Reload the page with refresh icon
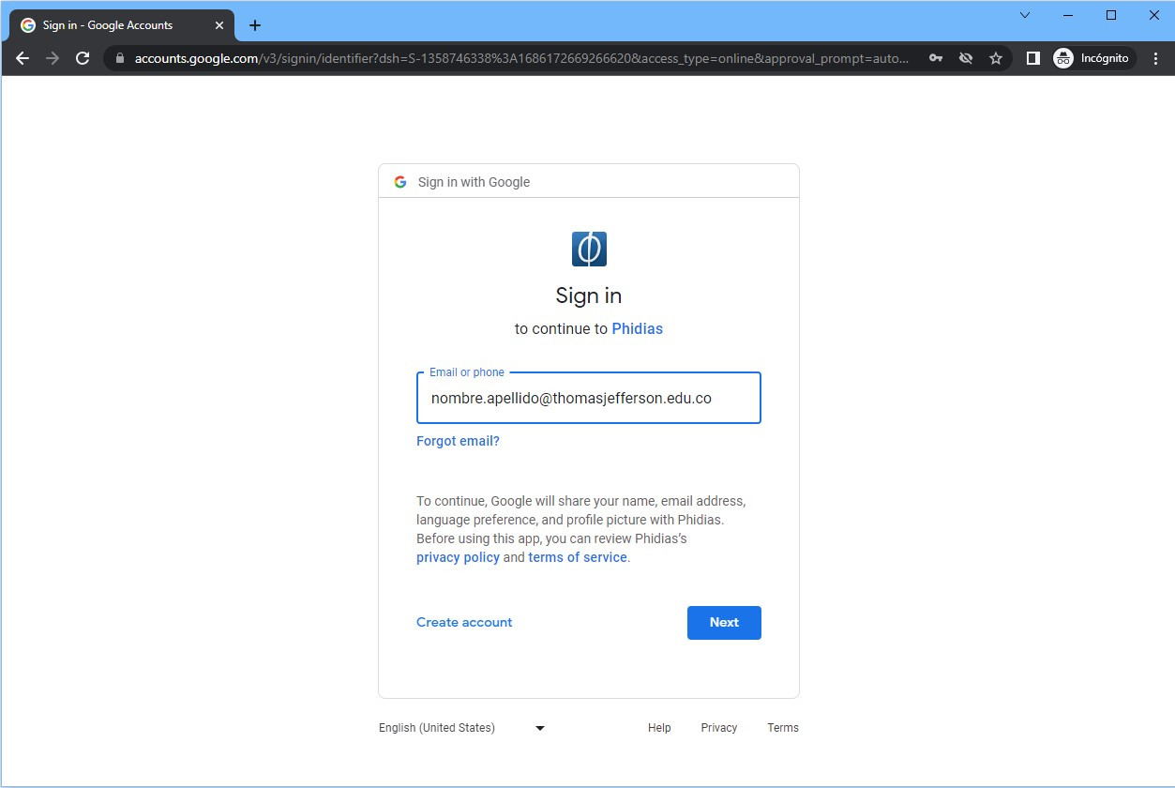Viewport: 1175px width, 788px height. [83, 58]
